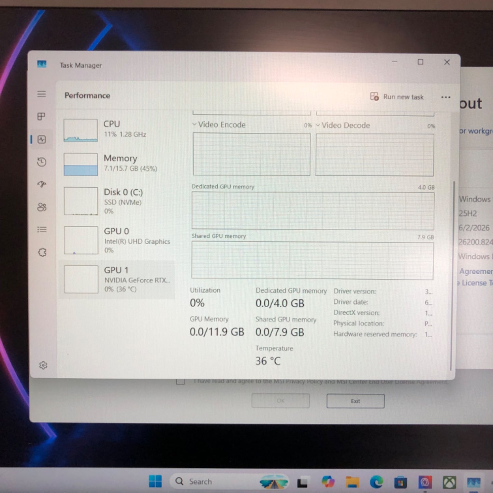Open the App history sidebar icon
Screen dimensions: 493x493
(42, 162)
